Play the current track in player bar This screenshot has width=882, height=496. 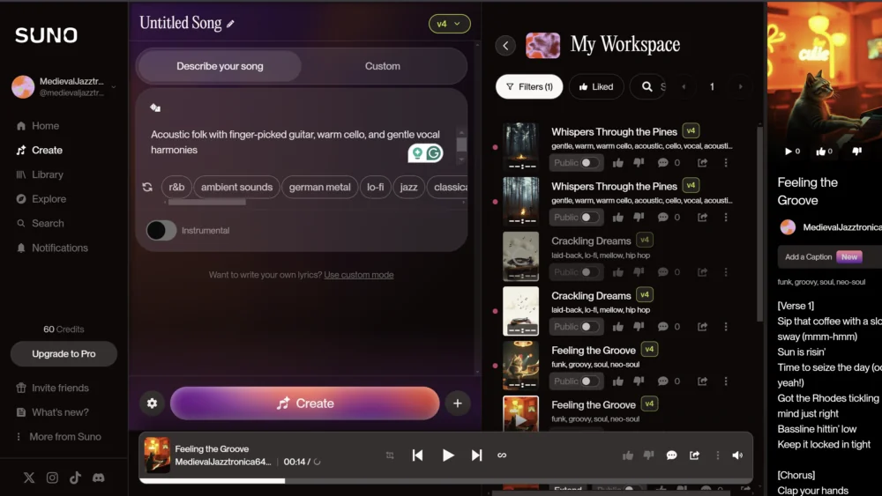448,455
